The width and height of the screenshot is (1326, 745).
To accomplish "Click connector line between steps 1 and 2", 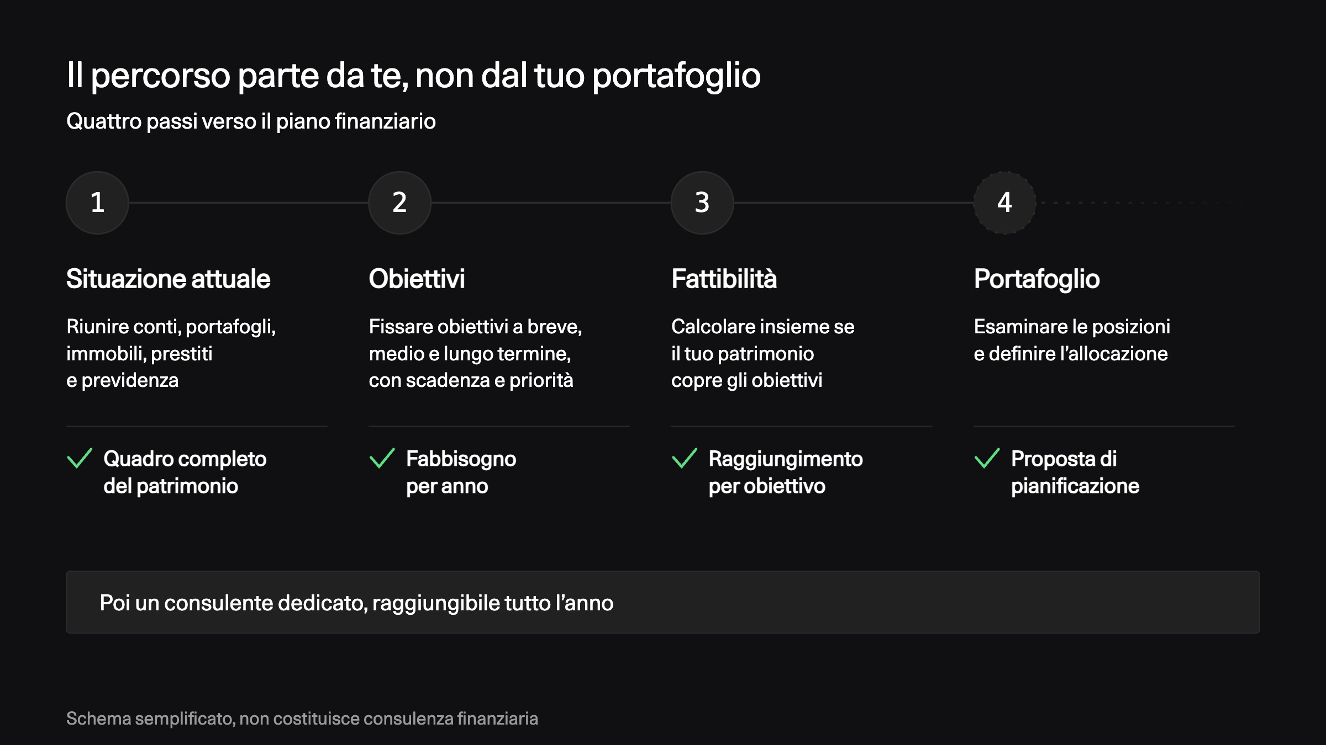I will [x=249, y=203].
